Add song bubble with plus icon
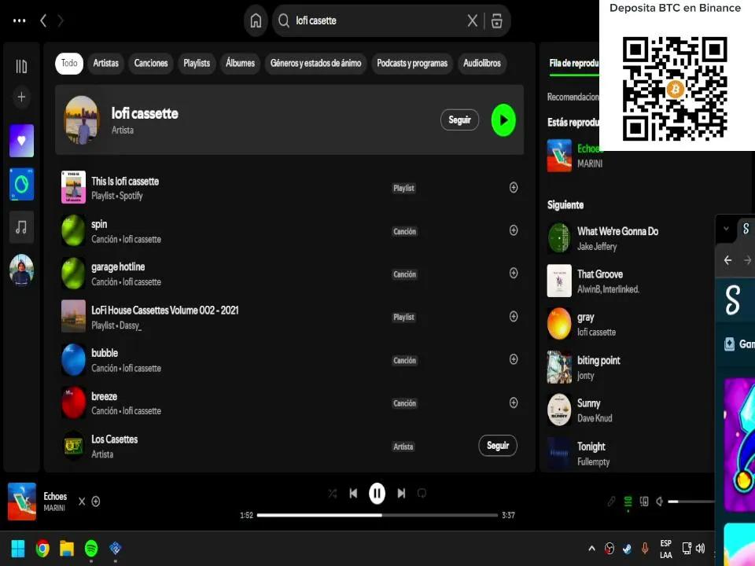Image resolution: width=755 pixels, height=566 pixels. pyautogui.click(x=514, y=359)
